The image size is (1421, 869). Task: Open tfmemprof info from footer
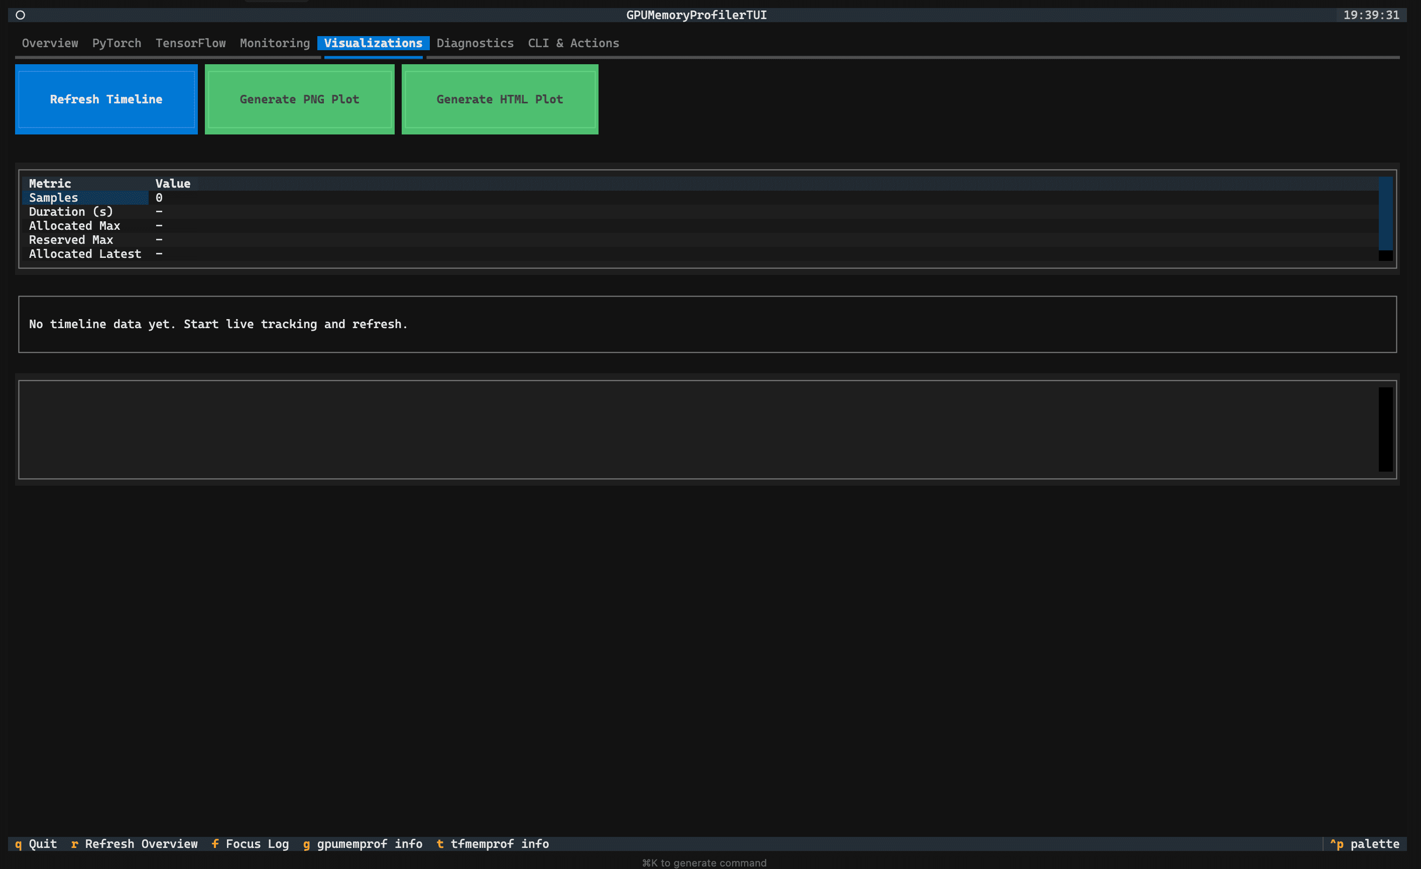click(492, 843)
